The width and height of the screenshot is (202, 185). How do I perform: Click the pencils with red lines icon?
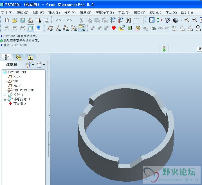point(138,28)
